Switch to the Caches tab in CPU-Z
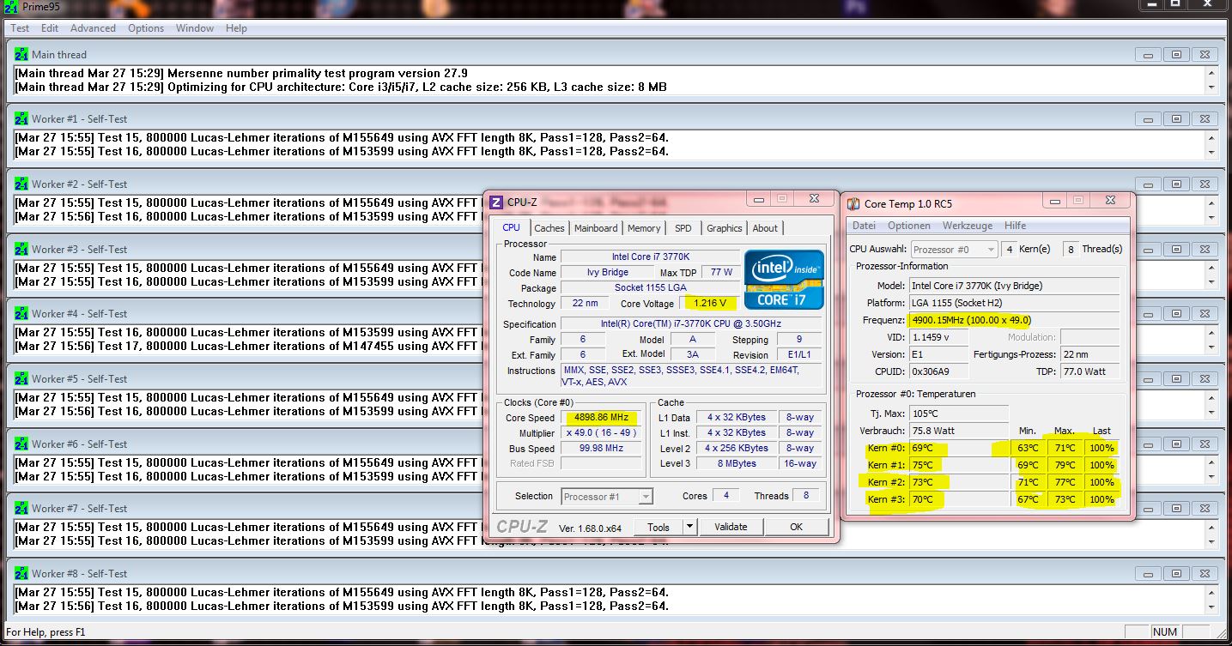Viewport: 1232px width, 646px height. 549,228
